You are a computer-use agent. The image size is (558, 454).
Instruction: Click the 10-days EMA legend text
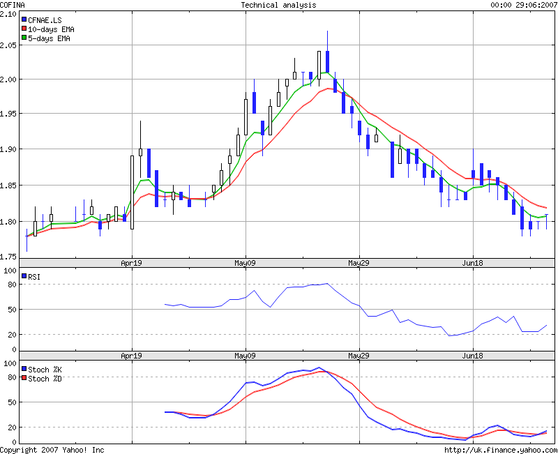point(52,30)
